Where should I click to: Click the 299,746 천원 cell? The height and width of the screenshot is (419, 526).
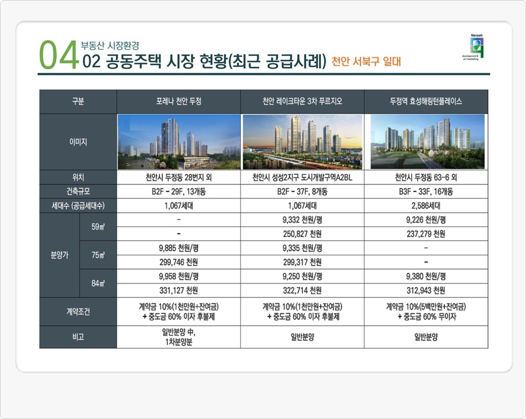pyautogui.click(x=179, y=262)
